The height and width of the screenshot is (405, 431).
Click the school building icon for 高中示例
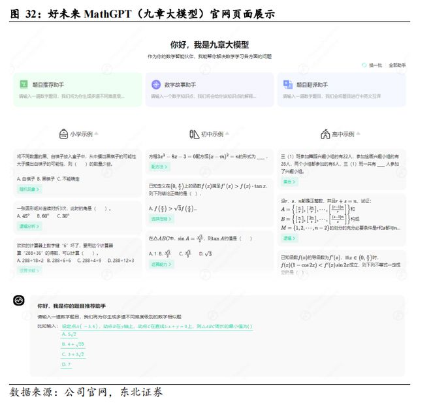coord(325,134)
